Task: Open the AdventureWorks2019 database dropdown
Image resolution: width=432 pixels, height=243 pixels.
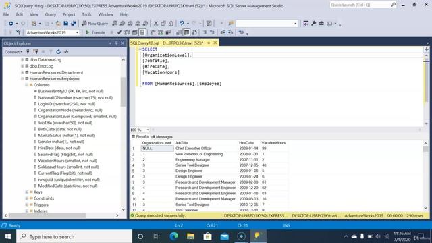Action: [x=77, y=32]
